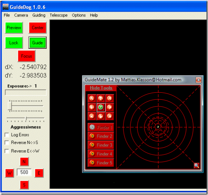Click the Aggressivness slider handle
This screenshot has height=195, width=208.
pyautogui.click(x=26, y=118)
